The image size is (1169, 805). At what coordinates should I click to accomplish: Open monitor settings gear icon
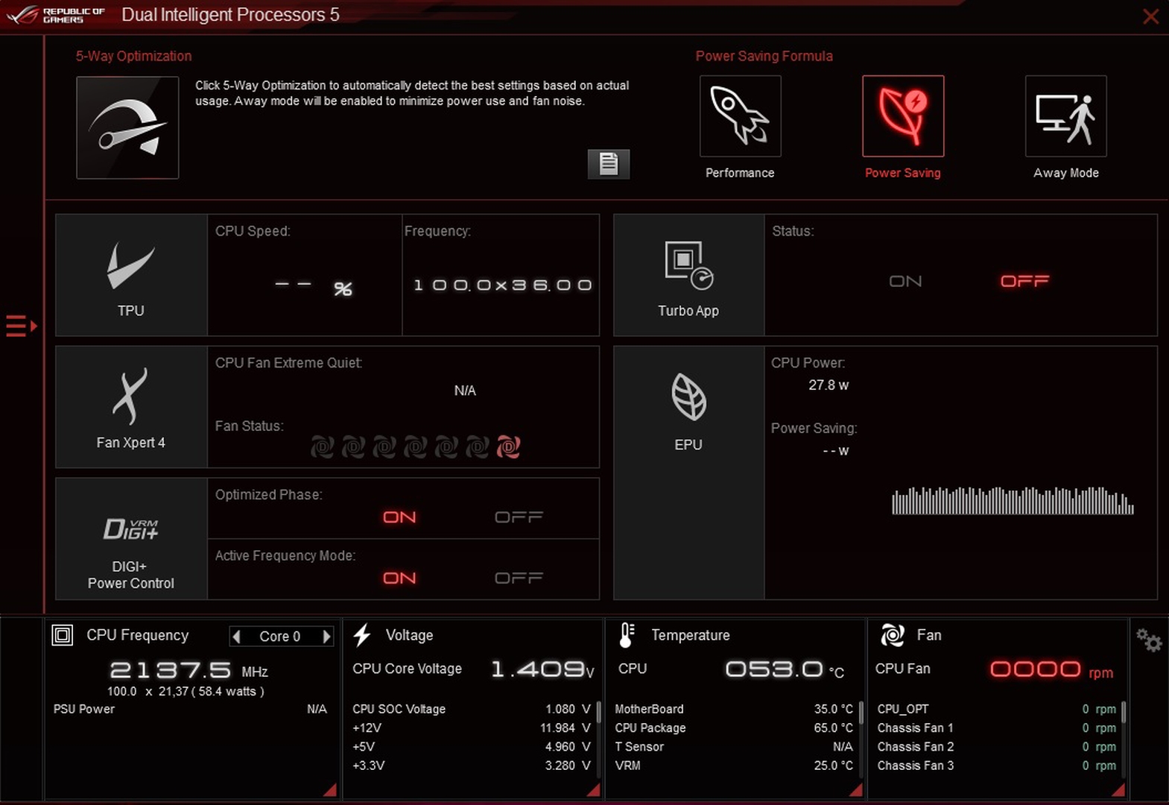pos(1148,640)
